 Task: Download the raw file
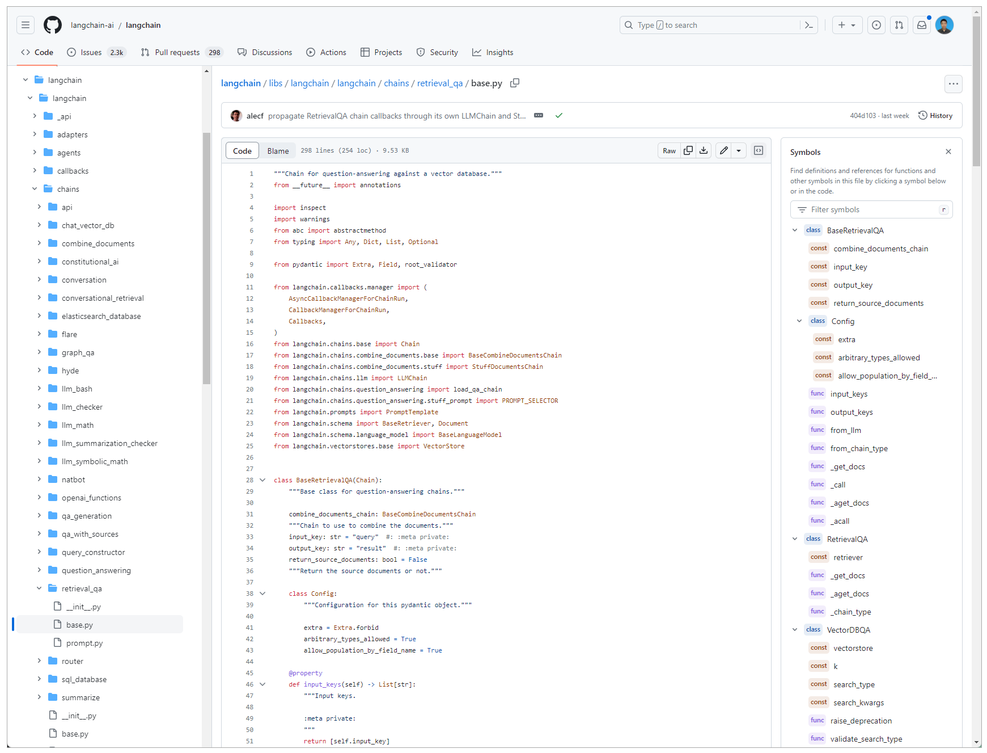(704, 150)
